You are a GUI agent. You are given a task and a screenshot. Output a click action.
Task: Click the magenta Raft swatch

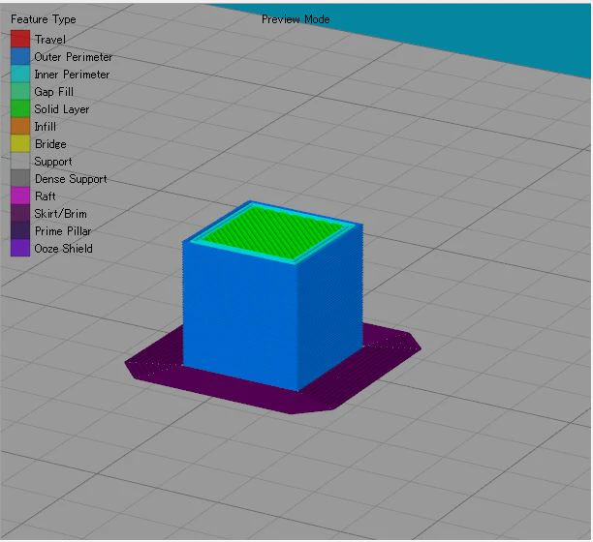[20, 196]
